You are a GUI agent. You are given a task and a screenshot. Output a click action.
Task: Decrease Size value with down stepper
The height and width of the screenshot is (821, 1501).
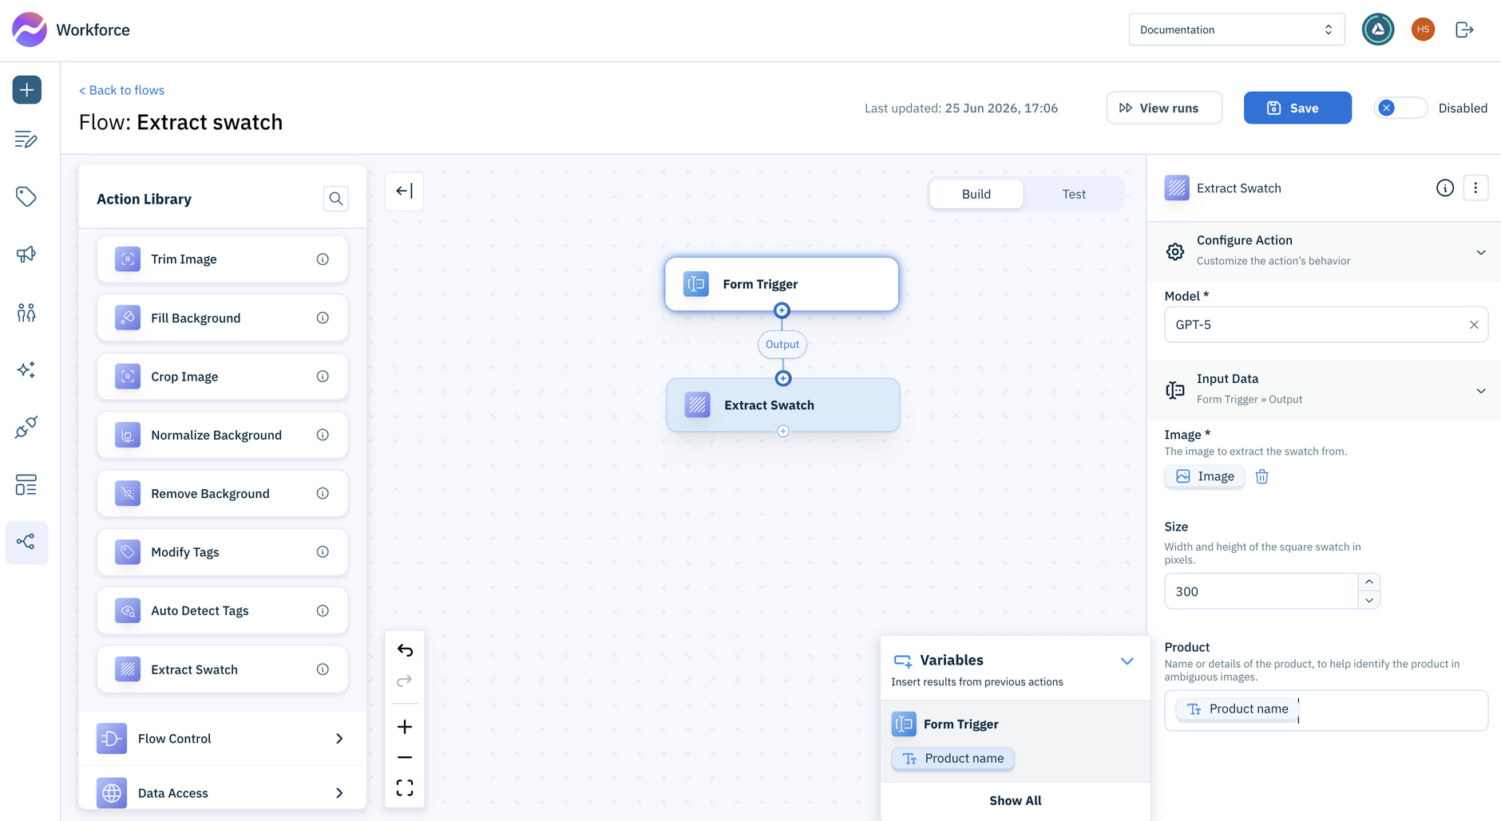[1369, 600]
